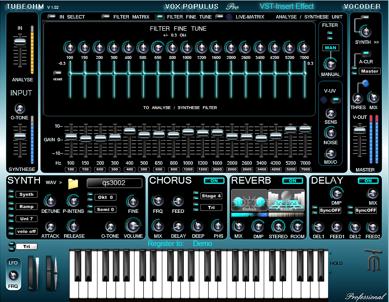Open the Stage 4 chorus selector

click(211, 196)
